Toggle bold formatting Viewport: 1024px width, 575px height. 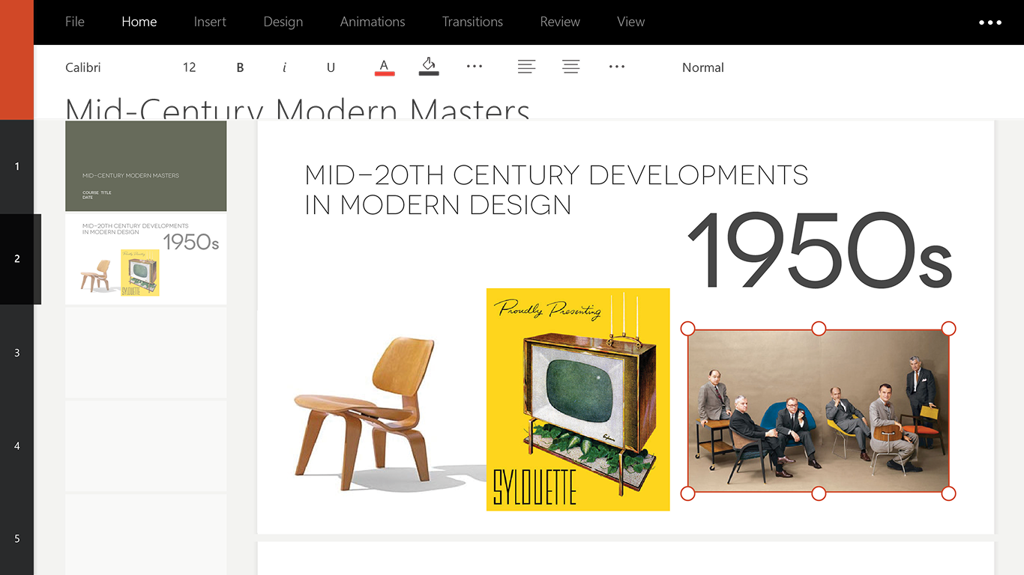click(x=240, y=67)
